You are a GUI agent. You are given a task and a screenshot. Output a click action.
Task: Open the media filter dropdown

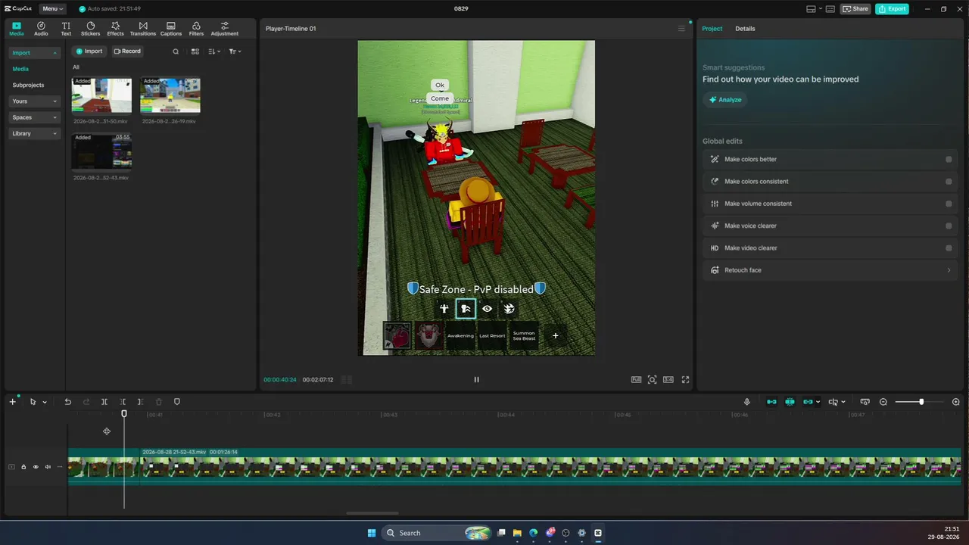pos(235,51)
